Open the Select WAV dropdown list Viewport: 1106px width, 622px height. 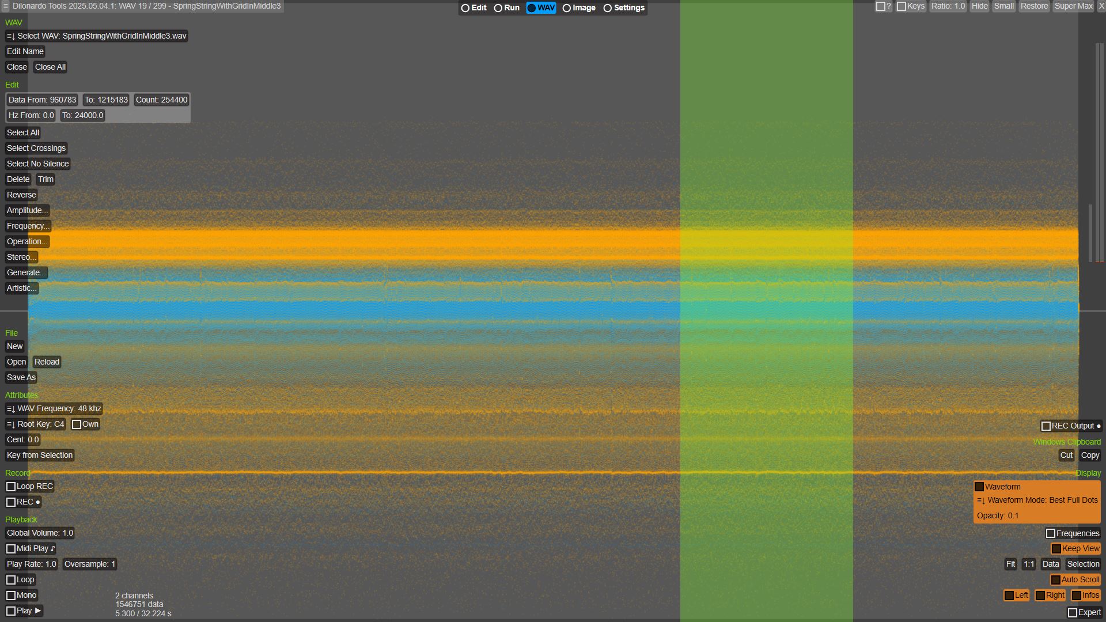[x=96, y=36]
